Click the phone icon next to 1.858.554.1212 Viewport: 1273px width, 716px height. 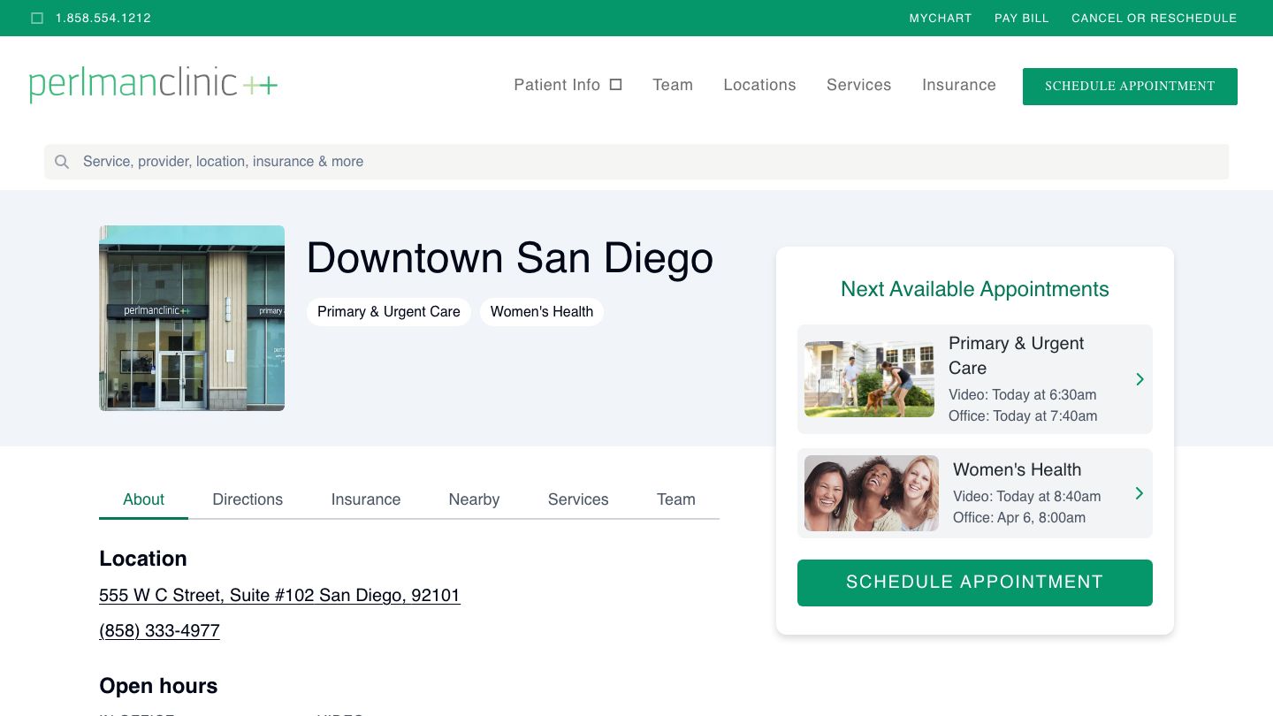[x=37, y=18]
